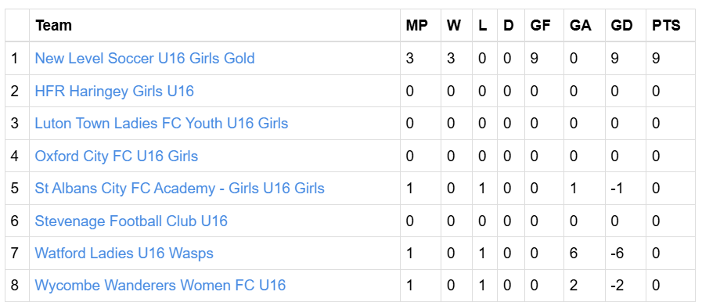Open New Level Soccer U16 Girls Gold team link
Image resolution: width=702 pixels, height=306 pixels.
pos(145,58)
